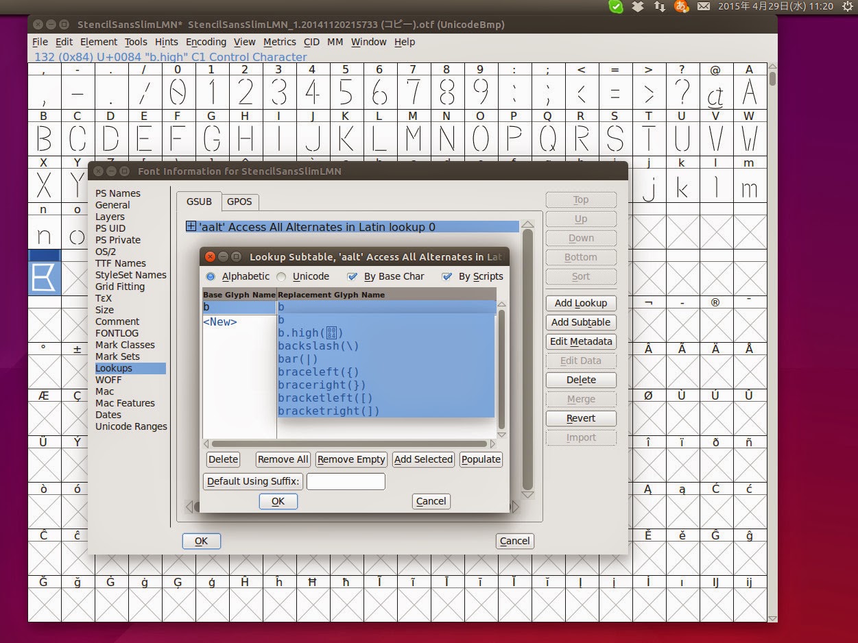Click the clock showing 11:20
Image resolution: width=858 pixels, height=643 pixels.
(776, 7)
